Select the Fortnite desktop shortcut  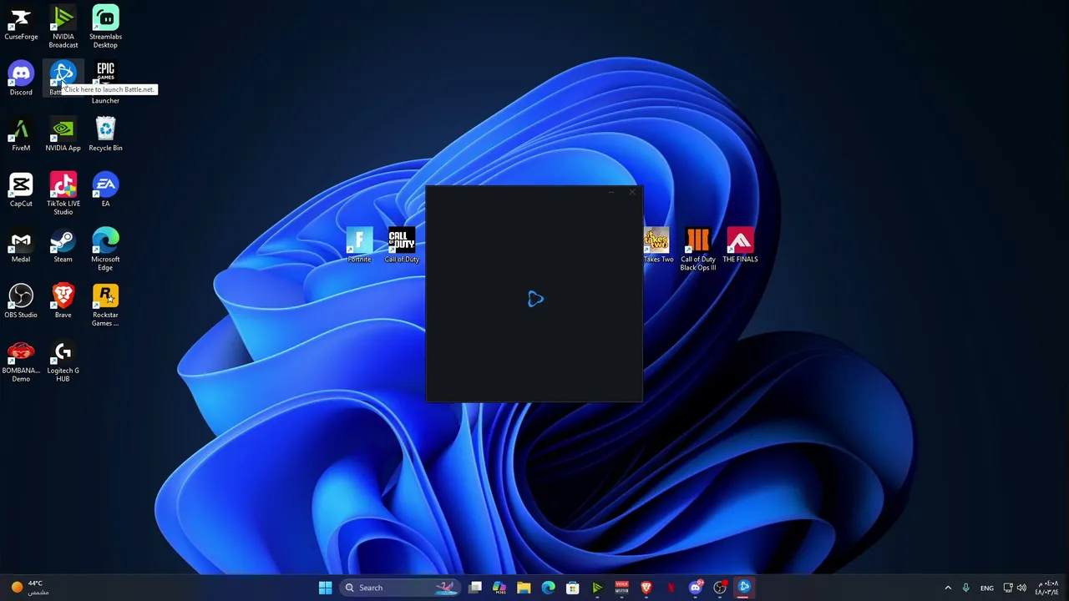(359, 245)
